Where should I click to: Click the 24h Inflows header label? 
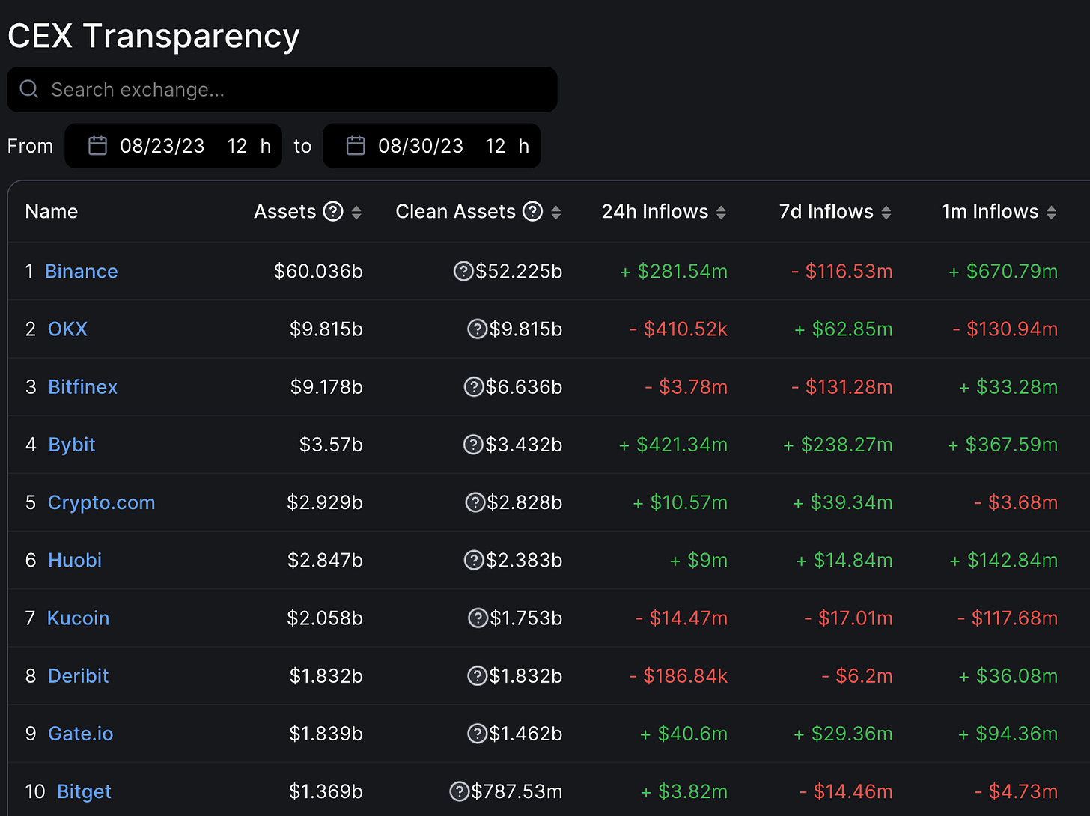pos(655,212)
